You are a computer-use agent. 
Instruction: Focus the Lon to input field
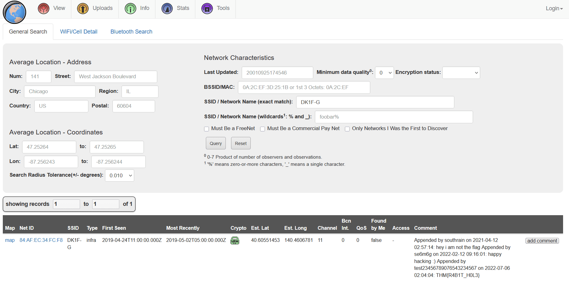[119, 162]
